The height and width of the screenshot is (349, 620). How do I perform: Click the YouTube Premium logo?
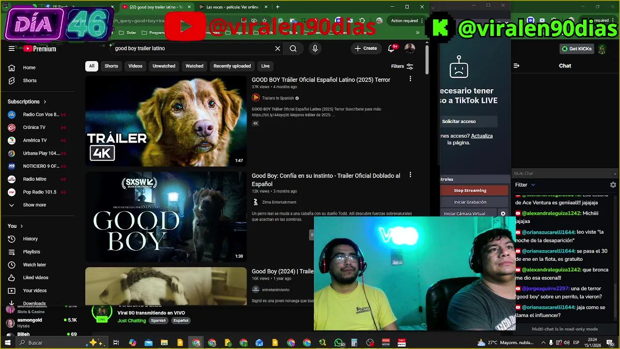tap(40, 48)
